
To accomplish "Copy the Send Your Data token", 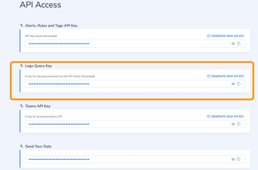I will (239, 159).
